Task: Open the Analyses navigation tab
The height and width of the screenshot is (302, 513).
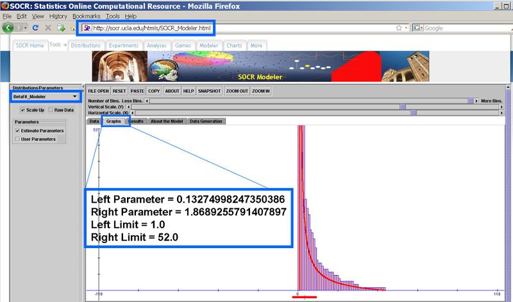Action: tap(156, 46)
